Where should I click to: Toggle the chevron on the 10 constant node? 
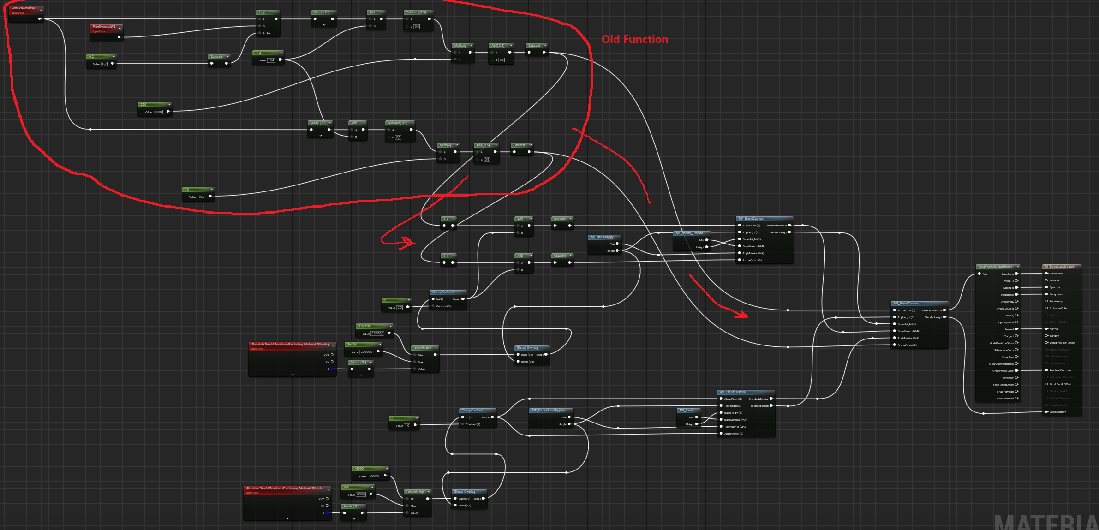pyautogui.click(x=211, y=189)
